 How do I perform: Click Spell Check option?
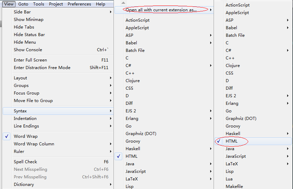coord(58,162)
